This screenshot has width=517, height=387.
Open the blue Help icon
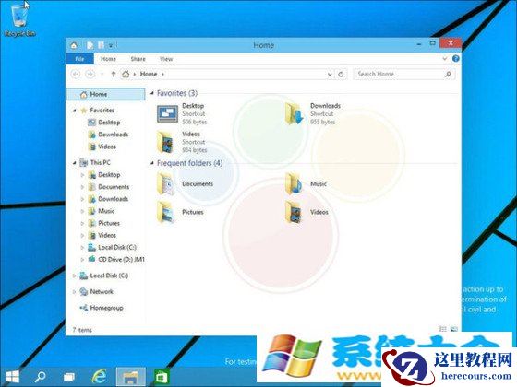click(x=456, y=59)
